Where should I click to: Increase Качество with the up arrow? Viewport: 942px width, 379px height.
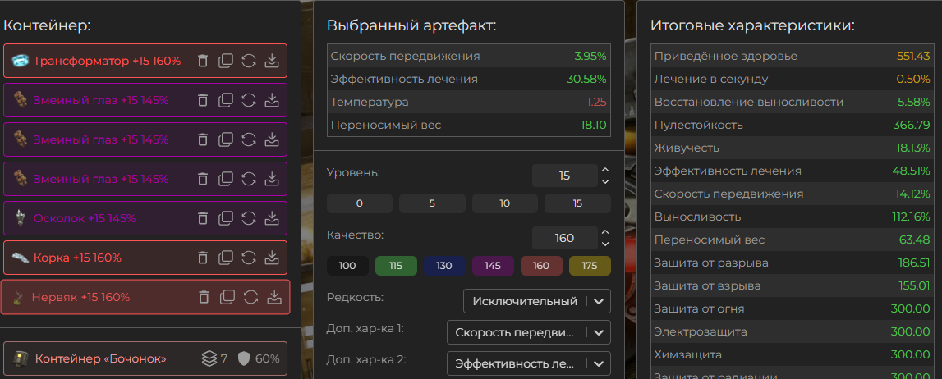pos(605,233)
